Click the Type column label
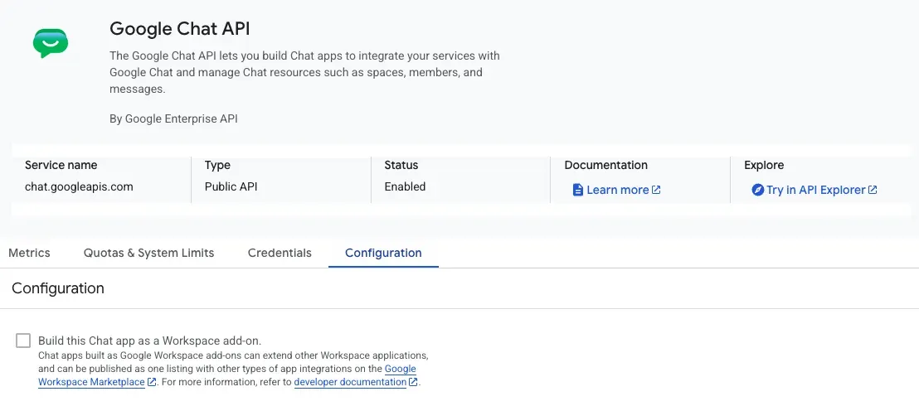Screen dimensions: 919x406 pyautogui.click(x=217, y=165)
